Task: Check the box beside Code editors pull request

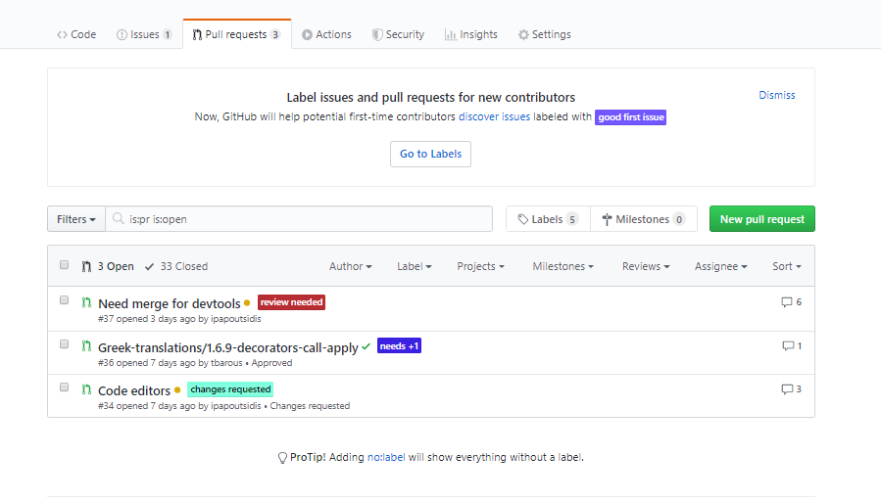Action: (64, 387)
